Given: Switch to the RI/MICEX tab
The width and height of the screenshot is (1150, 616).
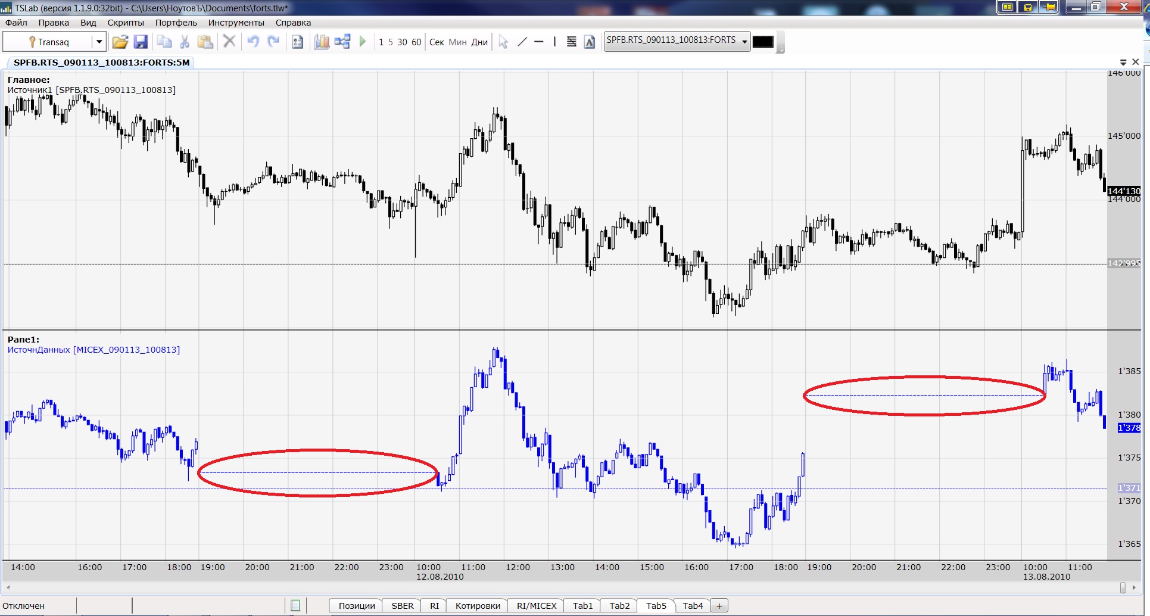Looking at the screenshot, I should pyautogui.click(x=537, y=606).
